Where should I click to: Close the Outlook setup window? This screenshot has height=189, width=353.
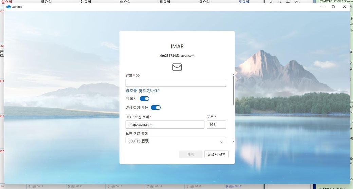coord(344,7)
